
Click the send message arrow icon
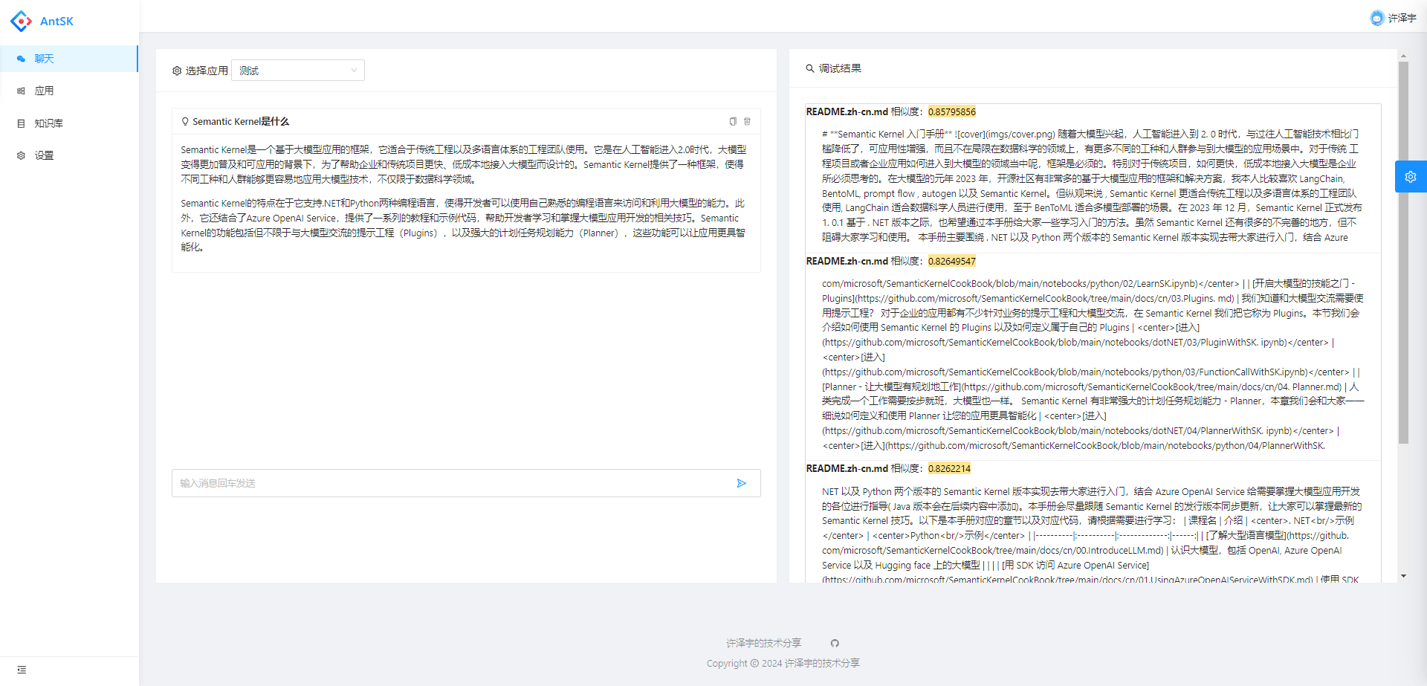[741, 483]
